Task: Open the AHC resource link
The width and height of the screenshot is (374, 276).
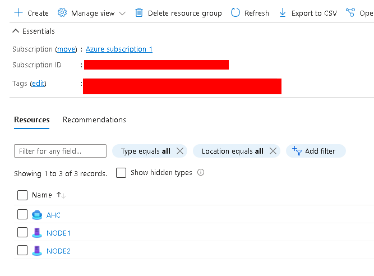Action: [x=53, y=215]
